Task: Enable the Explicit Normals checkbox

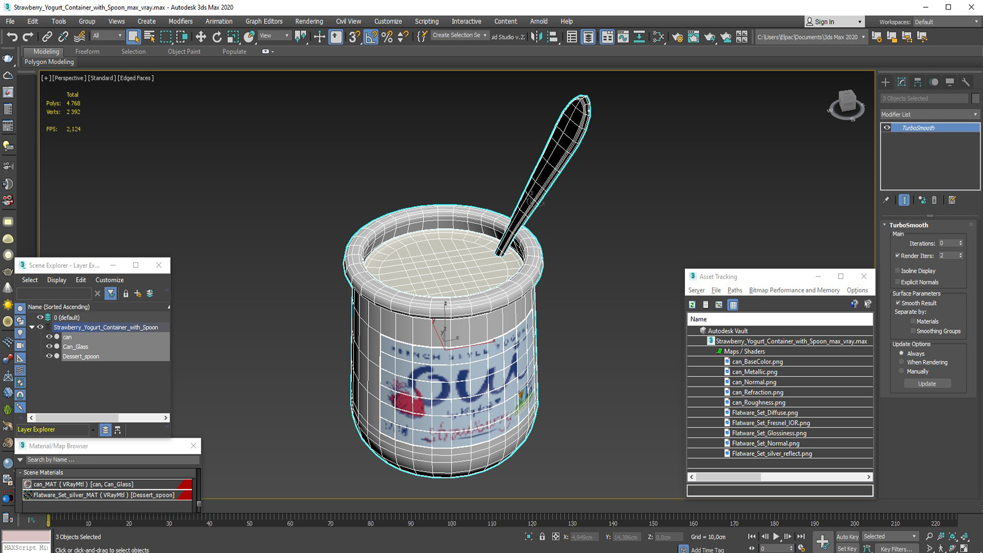Action: pyautogui.click(x=897, y=282)
